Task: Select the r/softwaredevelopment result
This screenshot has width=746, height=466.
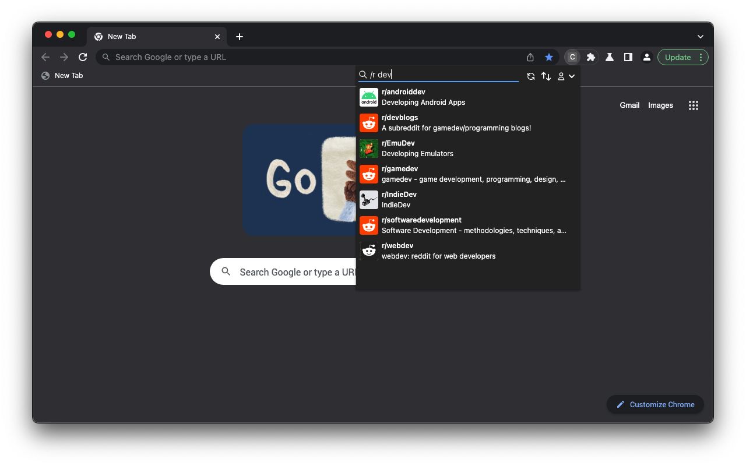Action: click(x=468, y=225)
